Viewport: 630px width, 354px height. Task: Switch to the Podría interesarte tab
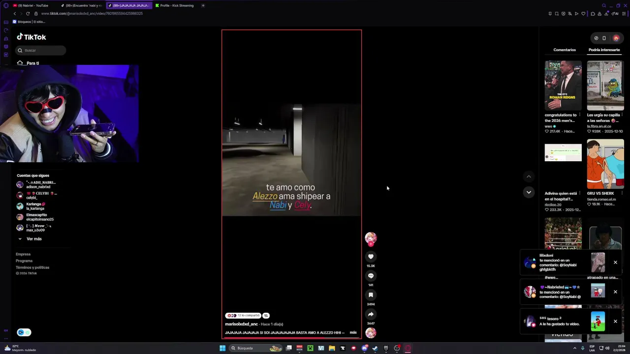tap(604, 50)
